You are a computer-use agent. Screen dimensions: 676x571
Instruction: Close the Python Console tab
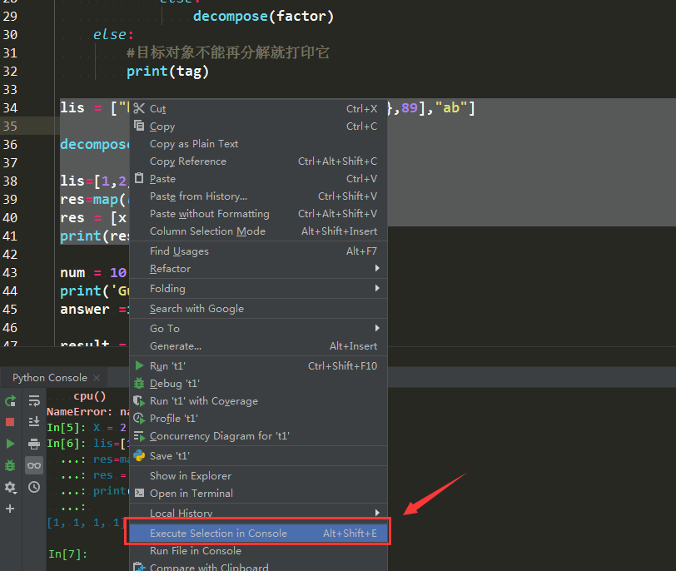pyautogui.click(x=97, y=378)
